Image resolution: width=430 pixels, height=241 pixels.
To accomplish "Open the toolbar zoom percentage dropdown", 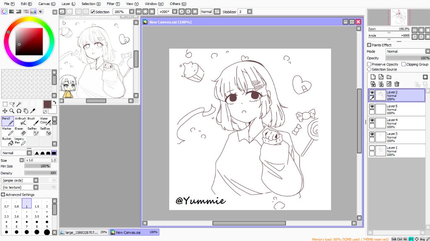I will coord(131,11).
